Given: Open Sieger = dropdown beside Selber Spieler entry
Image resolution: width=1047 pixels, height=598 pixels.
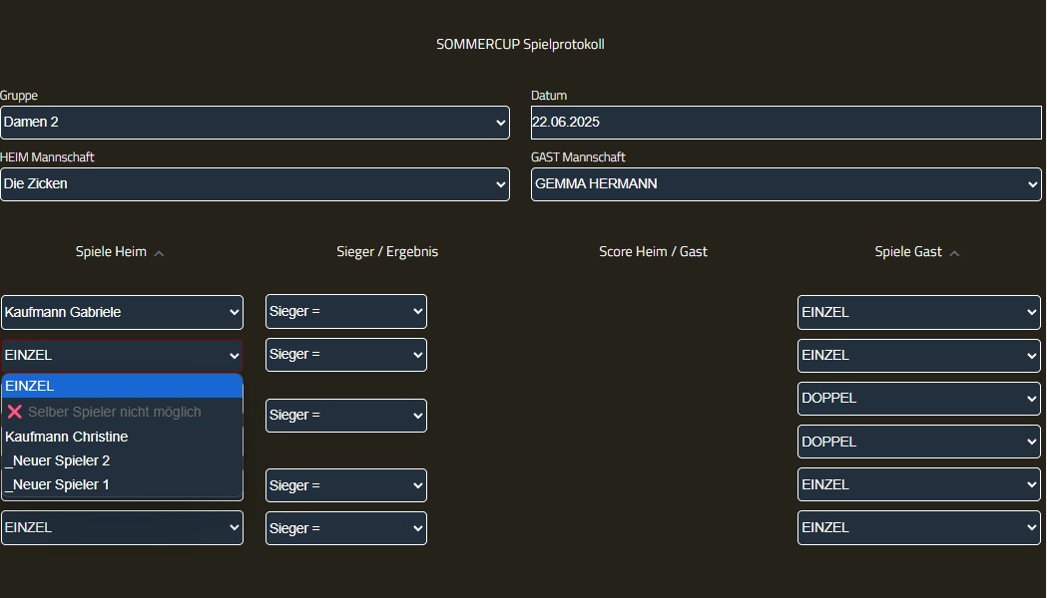Looking at the screenshot, I should (x=346, y=416).
